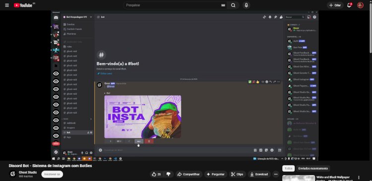Image resolution: width=372 pixels, height=181 pixels.
Task: Open the Criar create menu
Action: point(335,5)
